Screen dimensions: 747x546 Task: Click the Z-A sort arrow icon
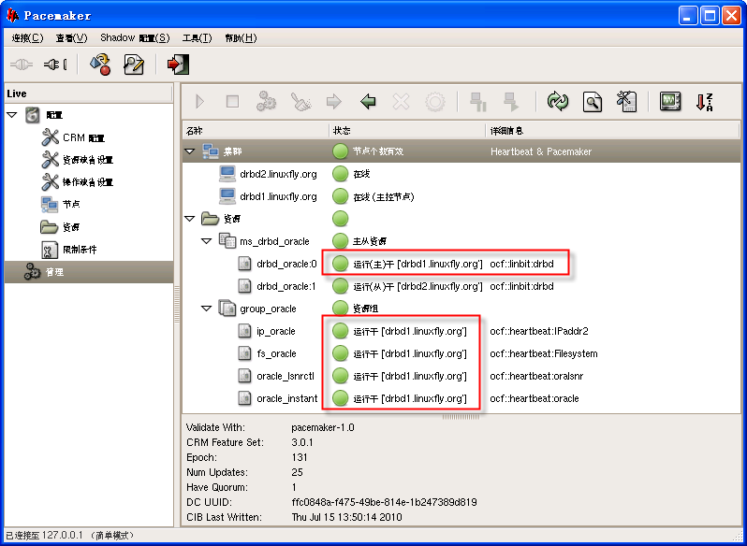(x=704, y=102)
